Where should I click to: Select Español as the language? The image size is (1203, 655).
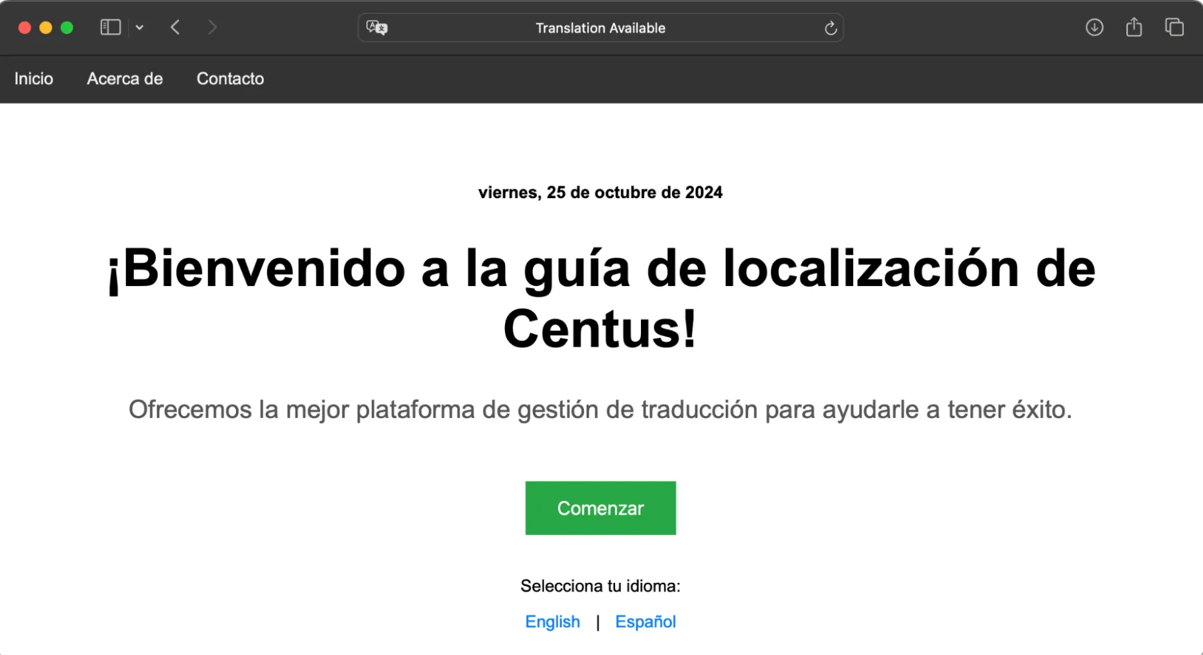645,621
